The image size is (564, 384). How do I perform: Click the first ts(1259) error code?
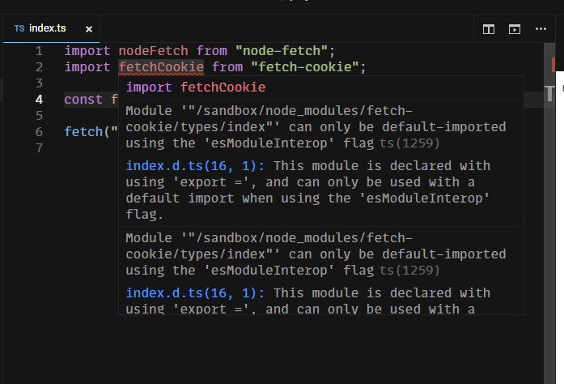(409, 143)
